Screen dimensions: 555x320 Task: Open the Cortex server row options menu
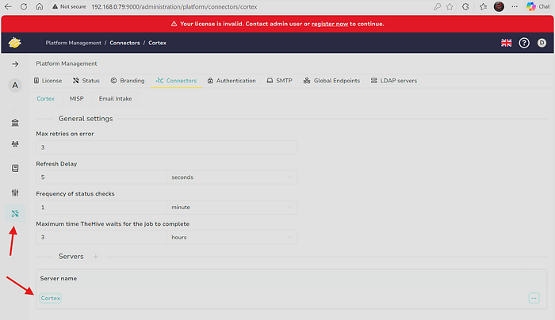(534, 298)
